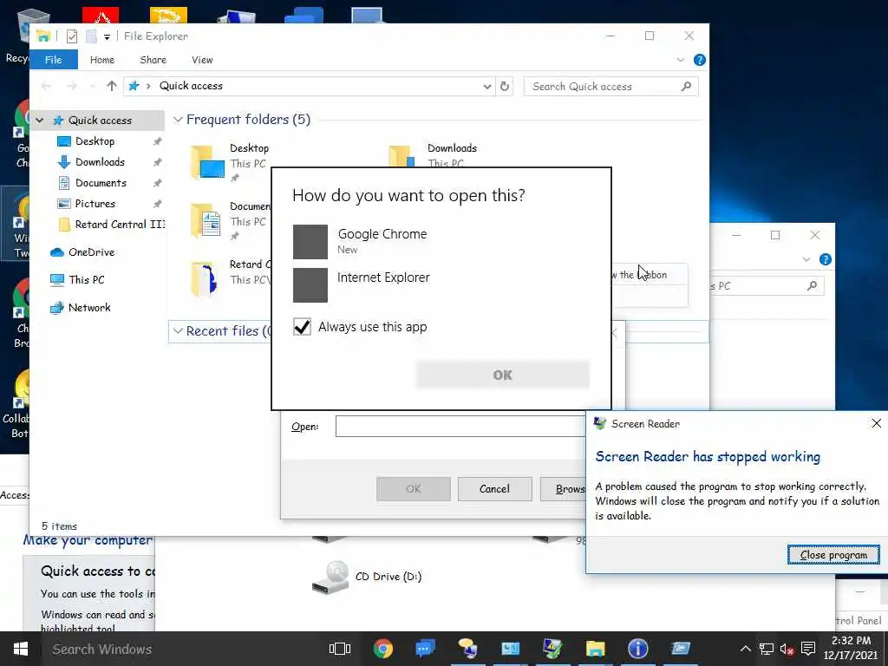Expand the ribbon chevron in File Explorer
This screenshot has height=666, width=888.
[x=681, y=60]
